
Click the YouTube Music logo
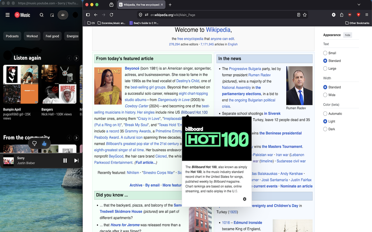(22, 15)
